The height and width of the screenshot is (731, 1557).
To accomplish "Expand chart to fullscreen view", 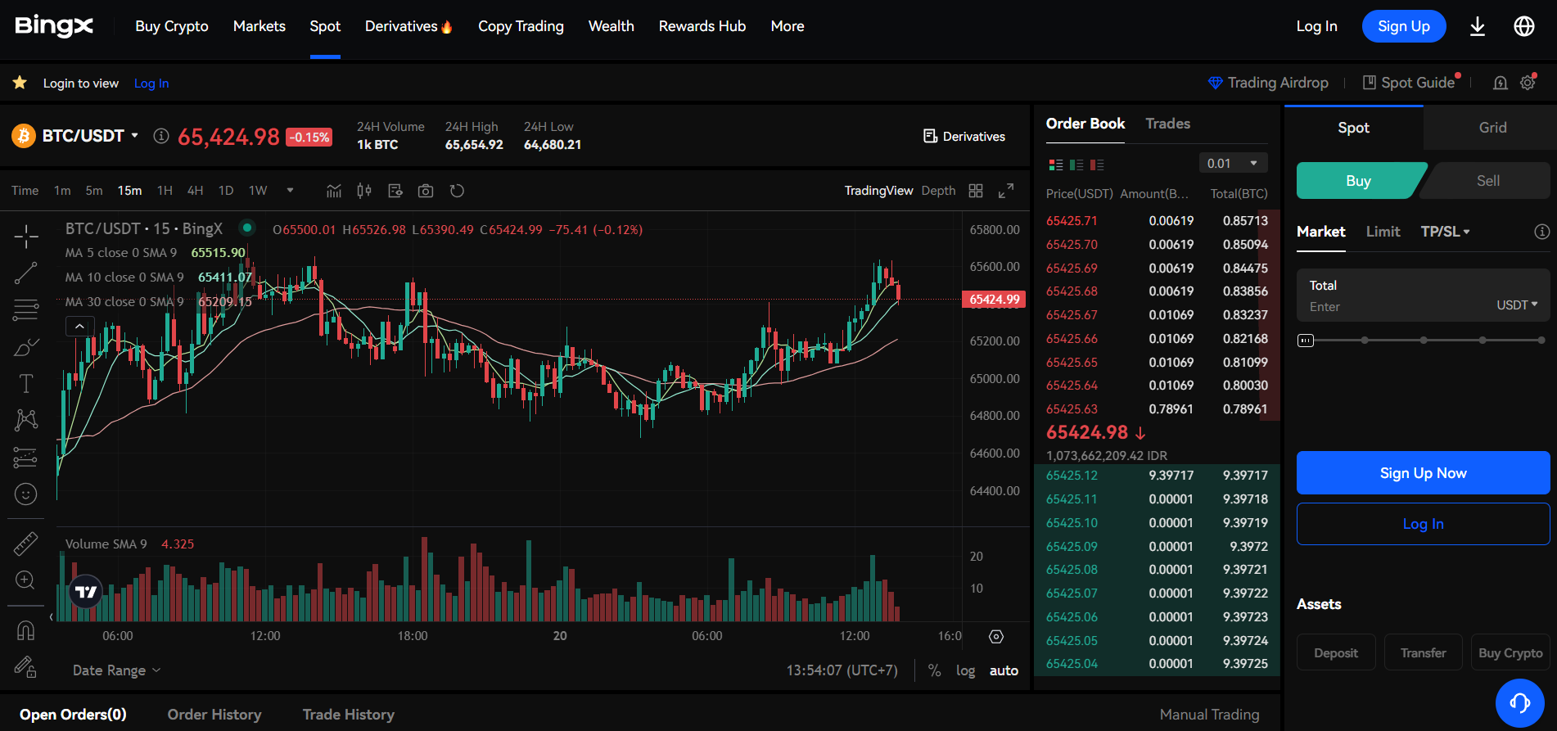I will [x=1006, y=191].
